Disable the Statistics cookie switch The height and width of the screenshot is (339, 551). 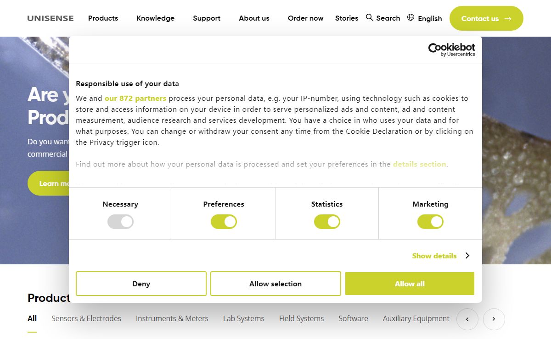tap(327, 222)
